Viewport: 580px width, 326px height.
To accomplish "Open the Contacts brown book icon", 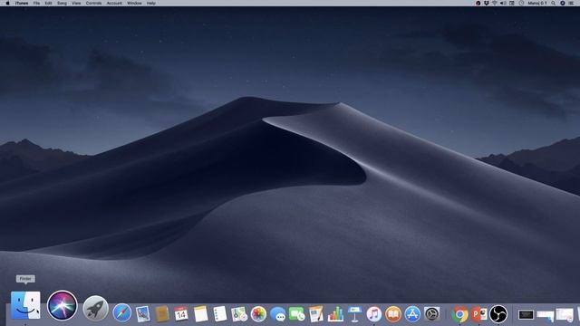I will [162, 314].
